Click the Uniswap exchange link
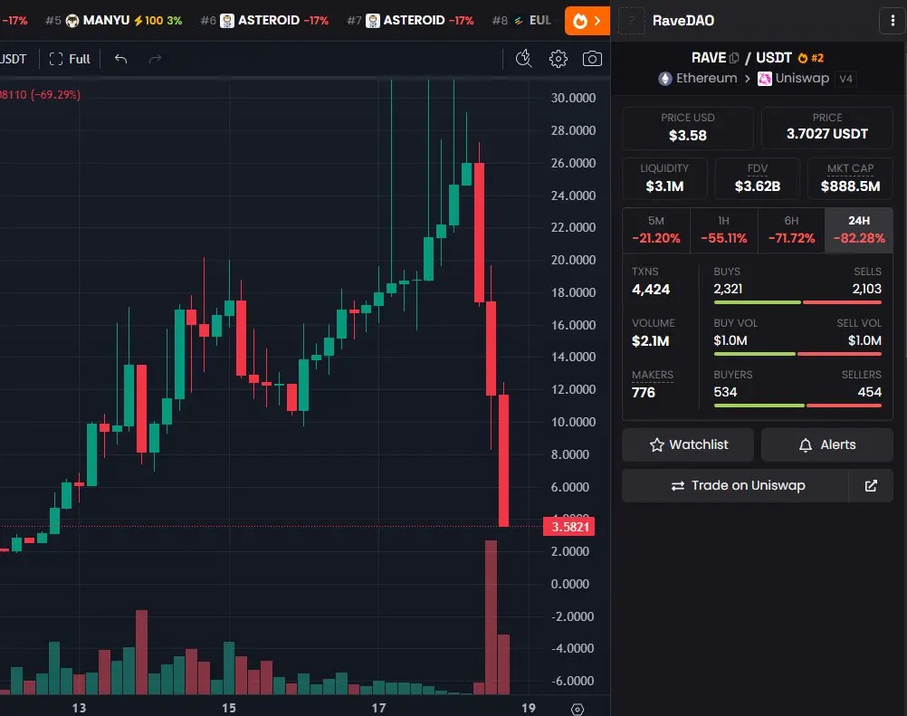 pos(794,79)
